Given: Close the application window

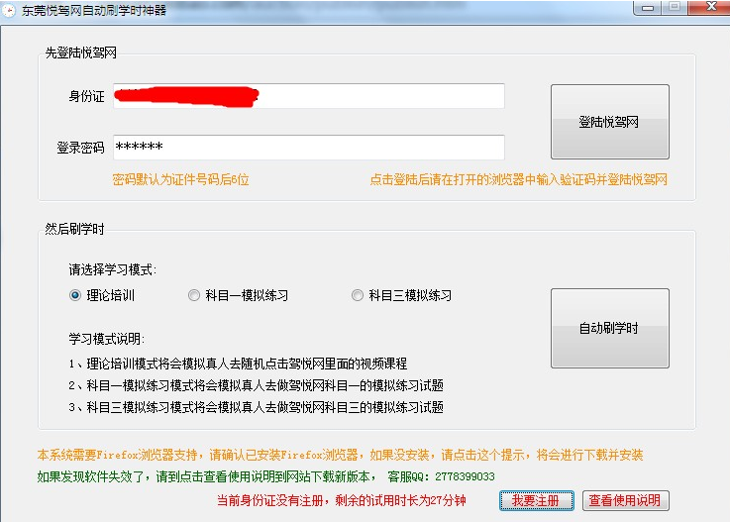Looking at the screenshot, I should click(710, 7).
